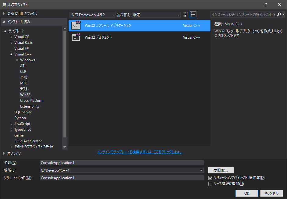Select CLR template category
This screenshot has height=199, width=287.
(x=23, y=72)
